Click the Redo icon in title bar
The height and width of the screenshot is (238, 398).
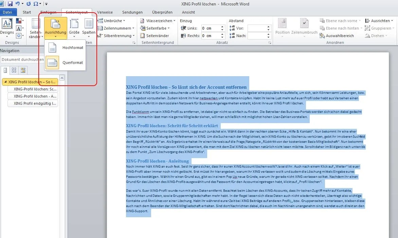coord(29,4)
